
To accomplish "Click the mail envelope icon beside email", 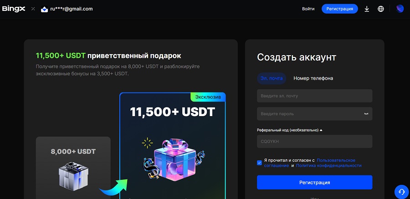I will point(45,9).
